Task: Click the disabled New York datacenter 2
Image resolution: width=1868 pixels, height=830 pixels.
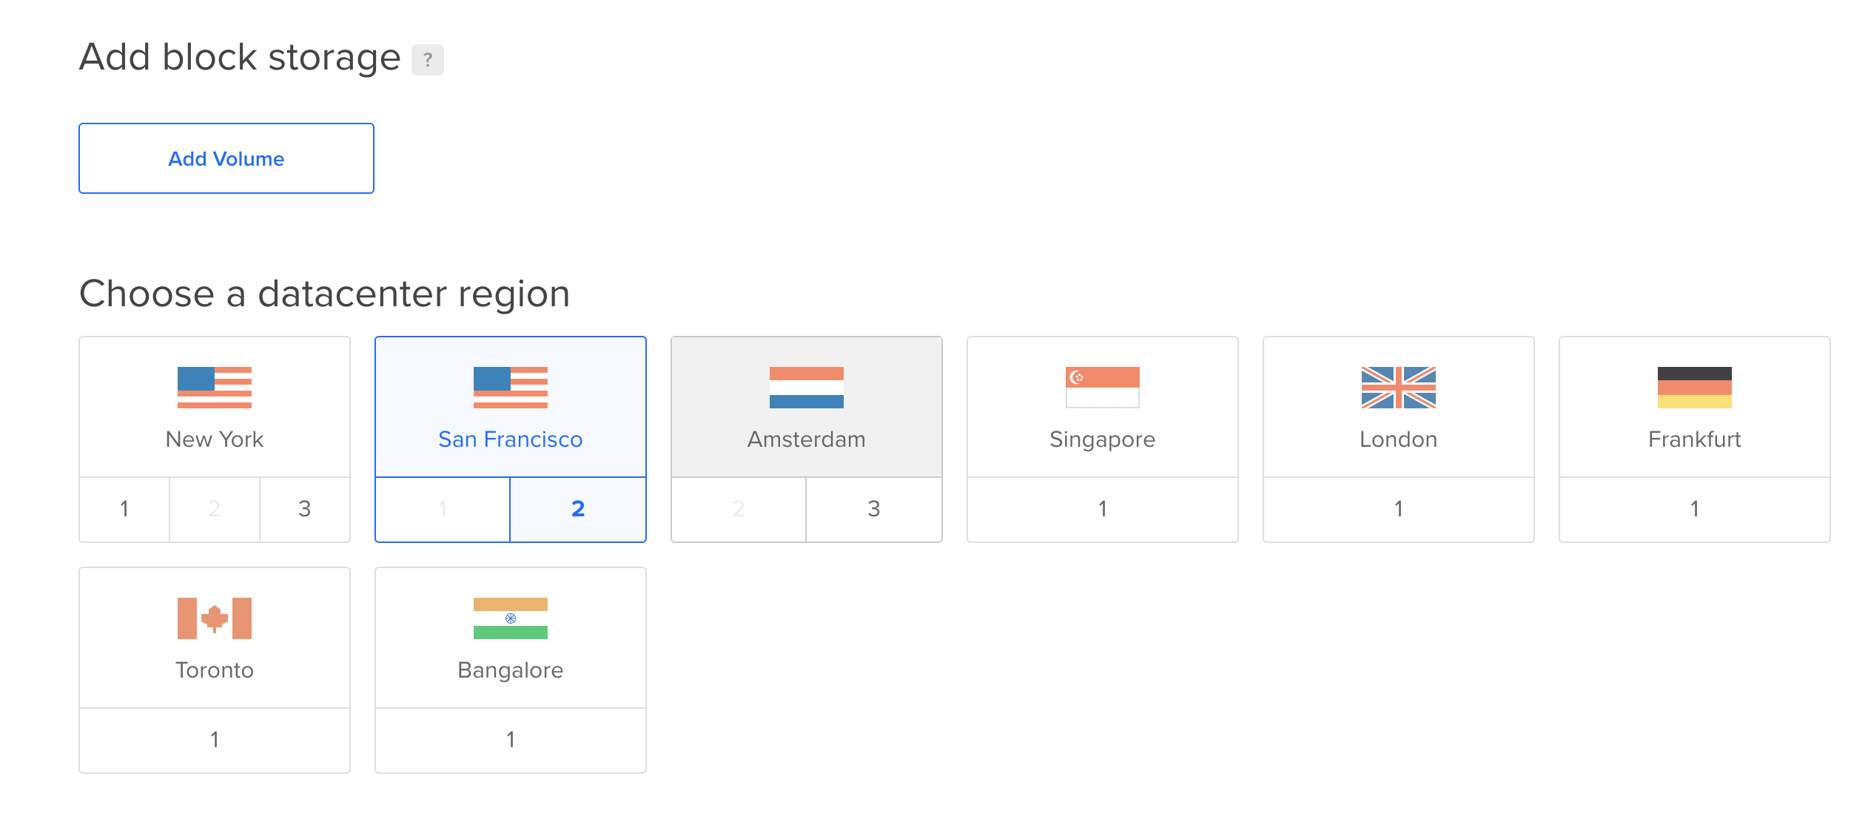Action: tap(215, 509)
